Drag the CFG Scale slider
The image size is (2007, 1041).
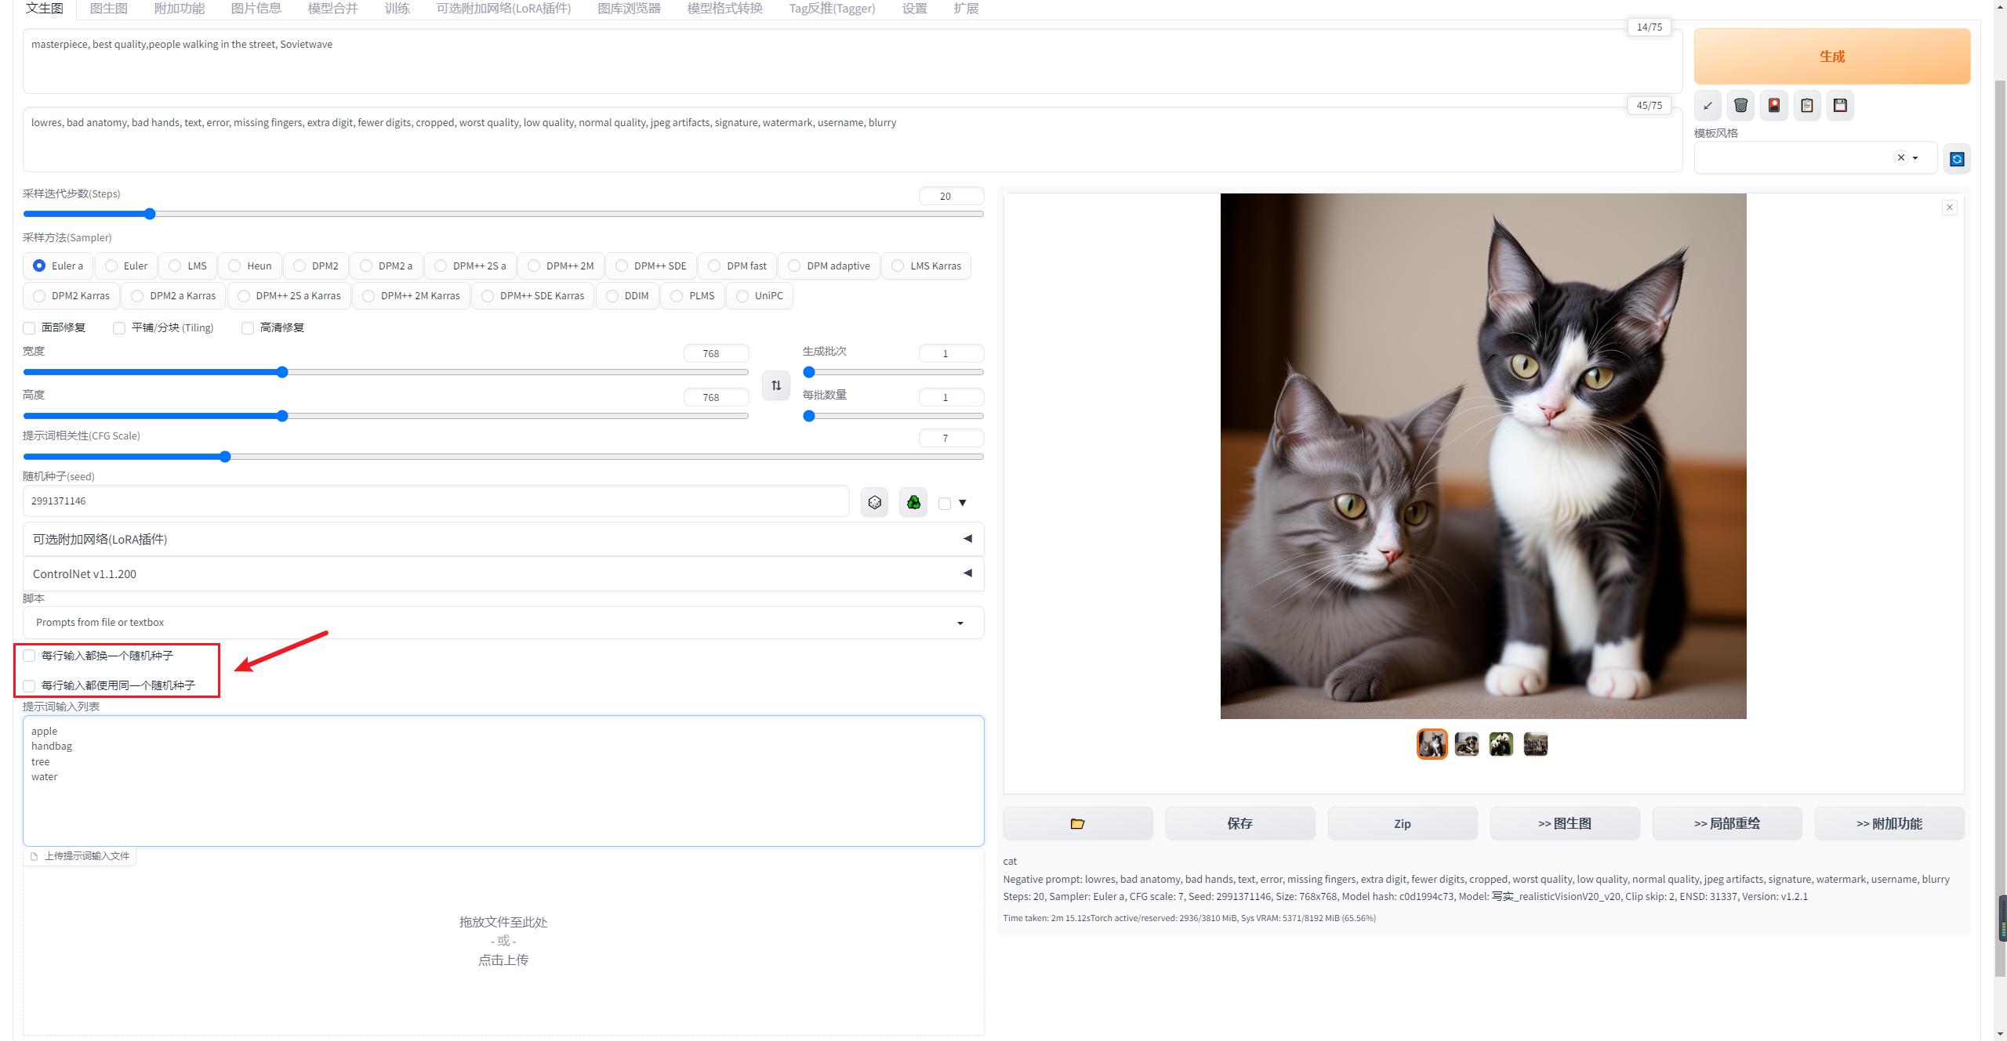(226, 455)
